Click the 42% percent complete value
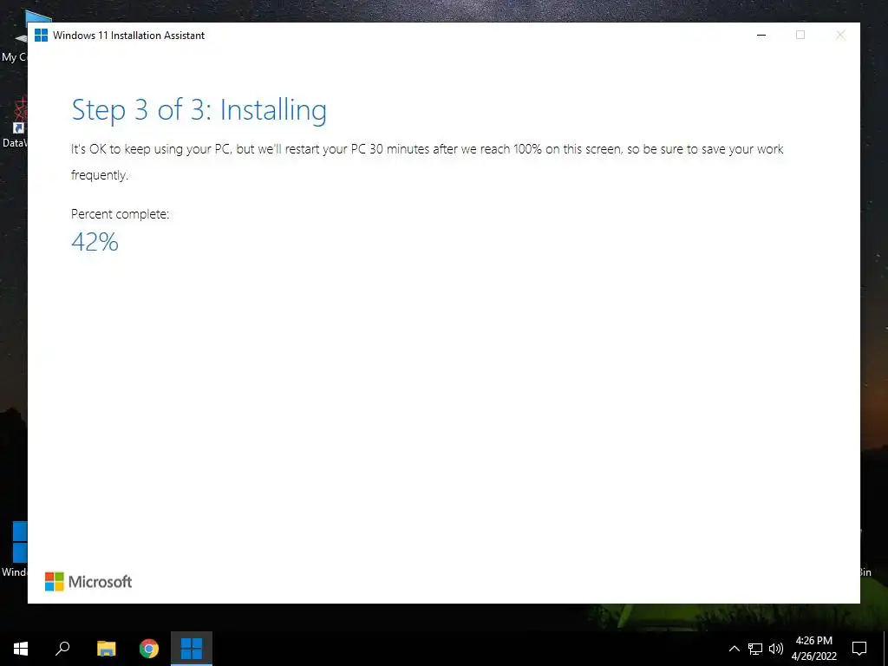This screenshot has width=888, height=666. [95, 242]
